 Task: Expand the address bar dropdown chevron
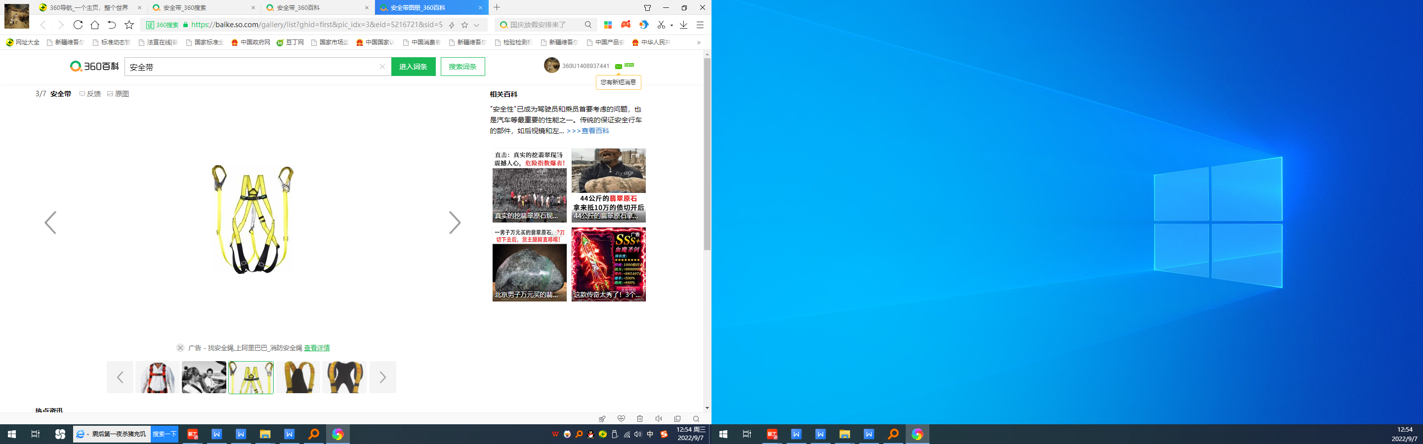pos(476,25)
